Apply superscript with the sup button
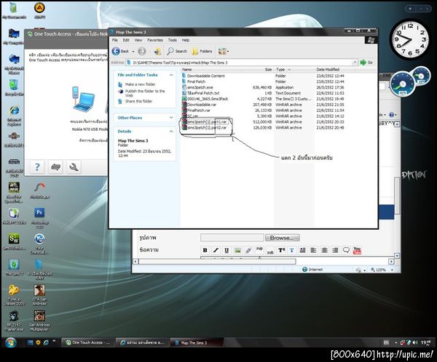The width and height of the screenshot is (437, 362). pos(259,249)
